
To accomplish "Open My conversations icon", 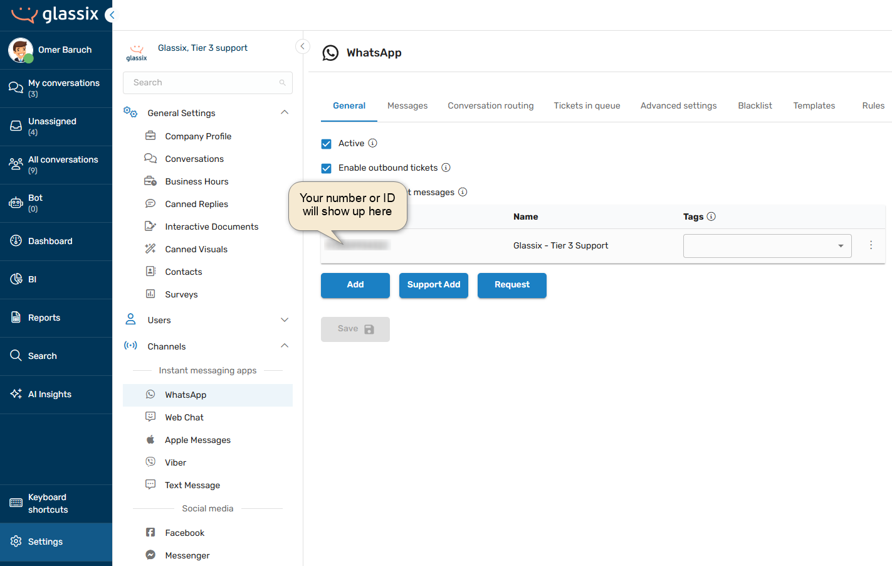I will (16, 88).
